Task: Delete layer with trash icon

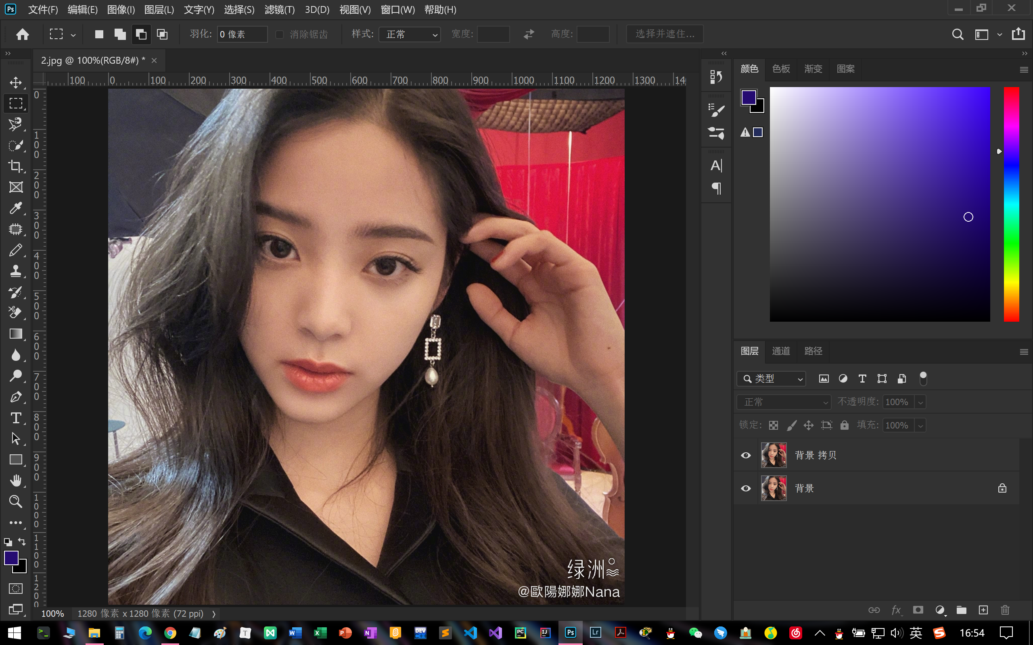Action: [x=1005, y=610]
